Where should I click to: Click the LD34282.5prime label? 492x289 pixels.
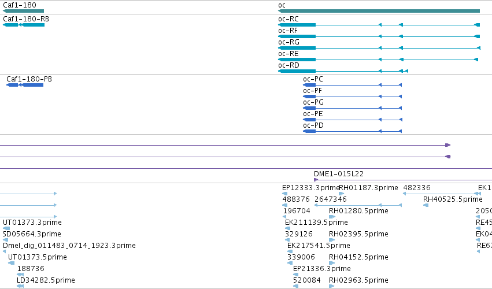click(x=46, y=280)
